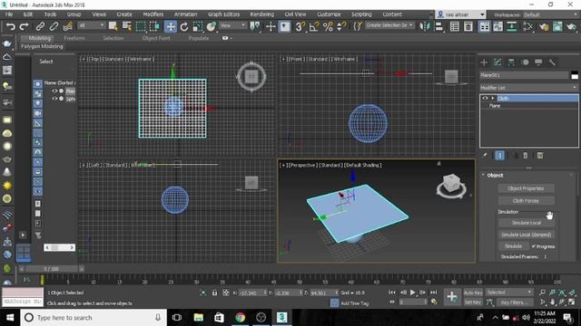
Task: Open the Utilities wrench panel tab
Action: (x=552, y=62)
